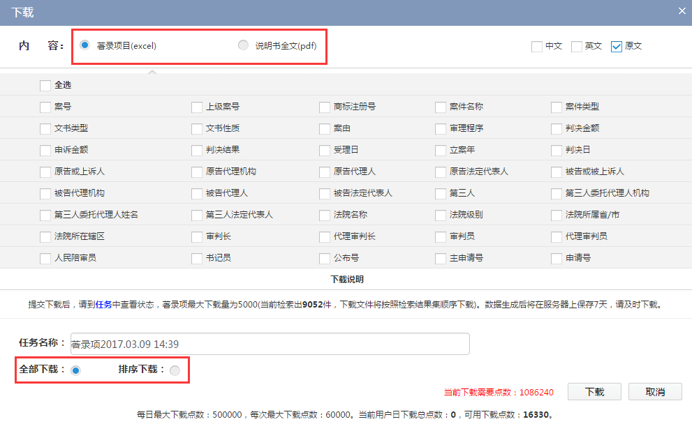This screenshot has height=424, width=692.
Task: Check the 原告代理人 checkbox
Action: [325, 172]
